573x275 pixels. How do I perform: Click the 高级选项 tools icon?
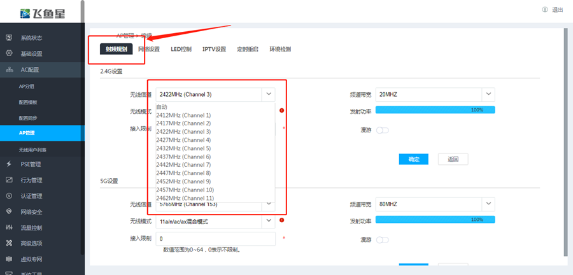[x=9, y=243]
